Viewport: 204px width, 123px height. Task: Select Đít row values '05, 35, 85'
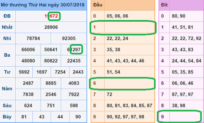183,72
